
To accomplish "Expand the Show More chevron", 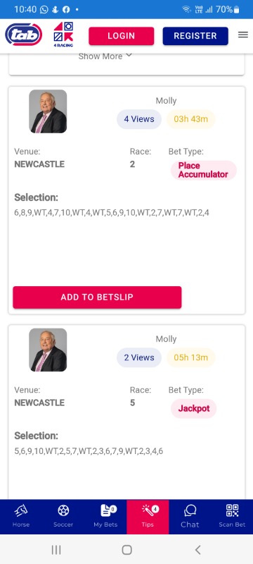I will (129, 56).
